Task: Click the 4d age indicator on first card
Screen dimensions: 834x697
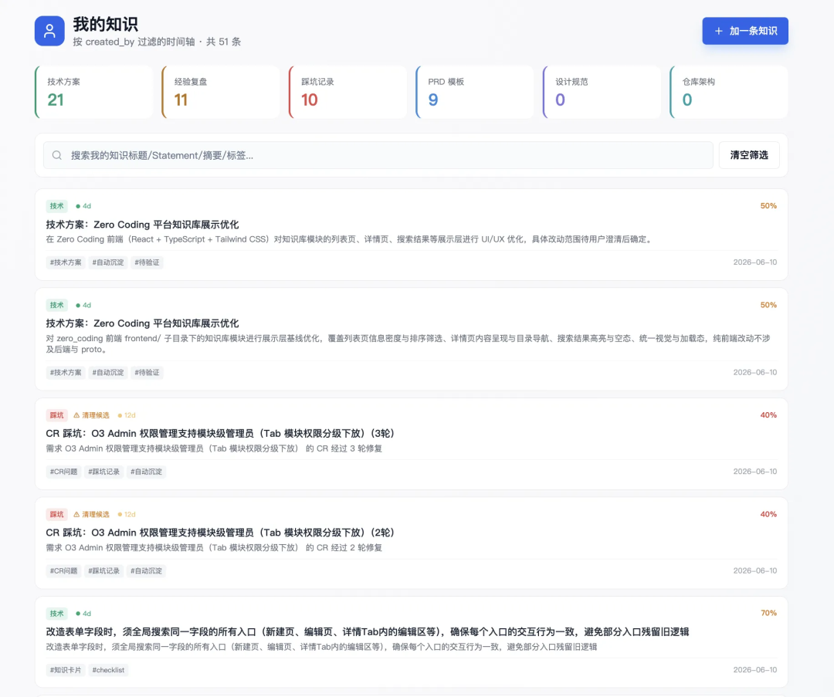Action: coord(83,206)
